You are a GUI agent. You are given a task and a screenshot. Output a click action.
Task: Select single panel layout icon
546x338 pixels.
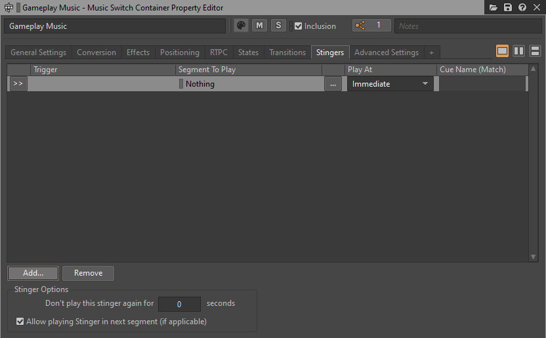tap(502, 51)
